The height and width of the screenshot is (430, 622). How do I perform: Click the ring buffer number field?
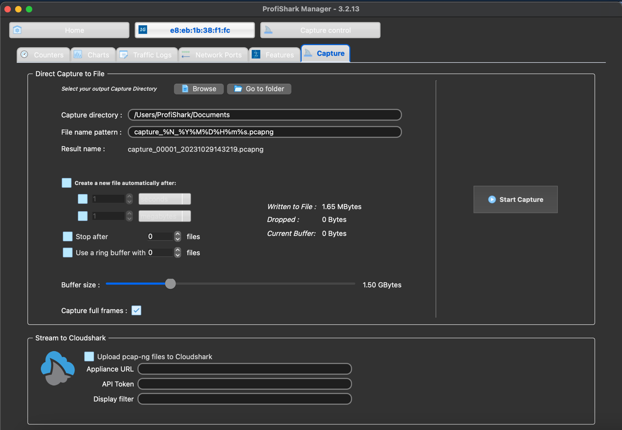click(x=160, y=252)
